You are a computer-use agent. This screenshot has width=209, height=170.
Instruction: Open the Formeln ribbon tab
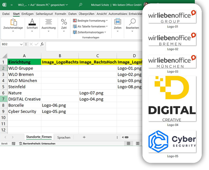(x=60, y=14)
